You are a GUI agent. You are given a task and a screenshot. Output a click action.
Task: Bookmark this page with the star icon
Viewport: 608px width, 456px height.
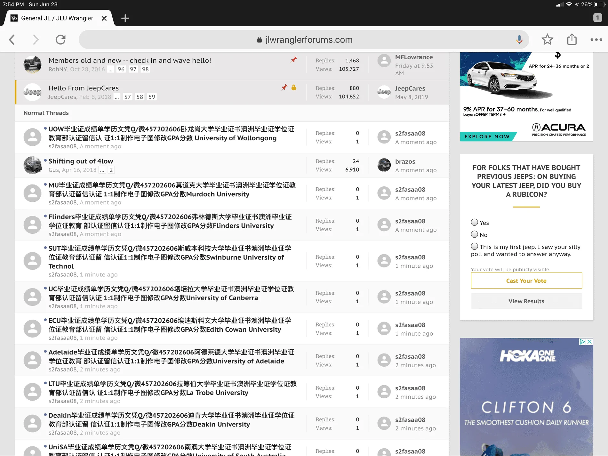pyautogui.click(x=547, y=40)
